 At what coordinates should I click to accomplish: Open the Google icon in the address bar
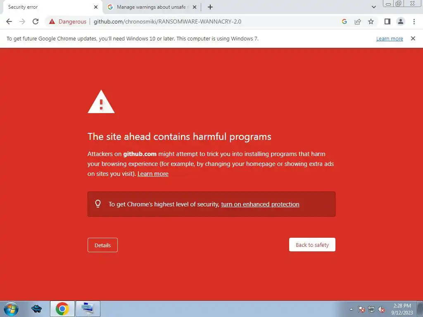[344, 21]
